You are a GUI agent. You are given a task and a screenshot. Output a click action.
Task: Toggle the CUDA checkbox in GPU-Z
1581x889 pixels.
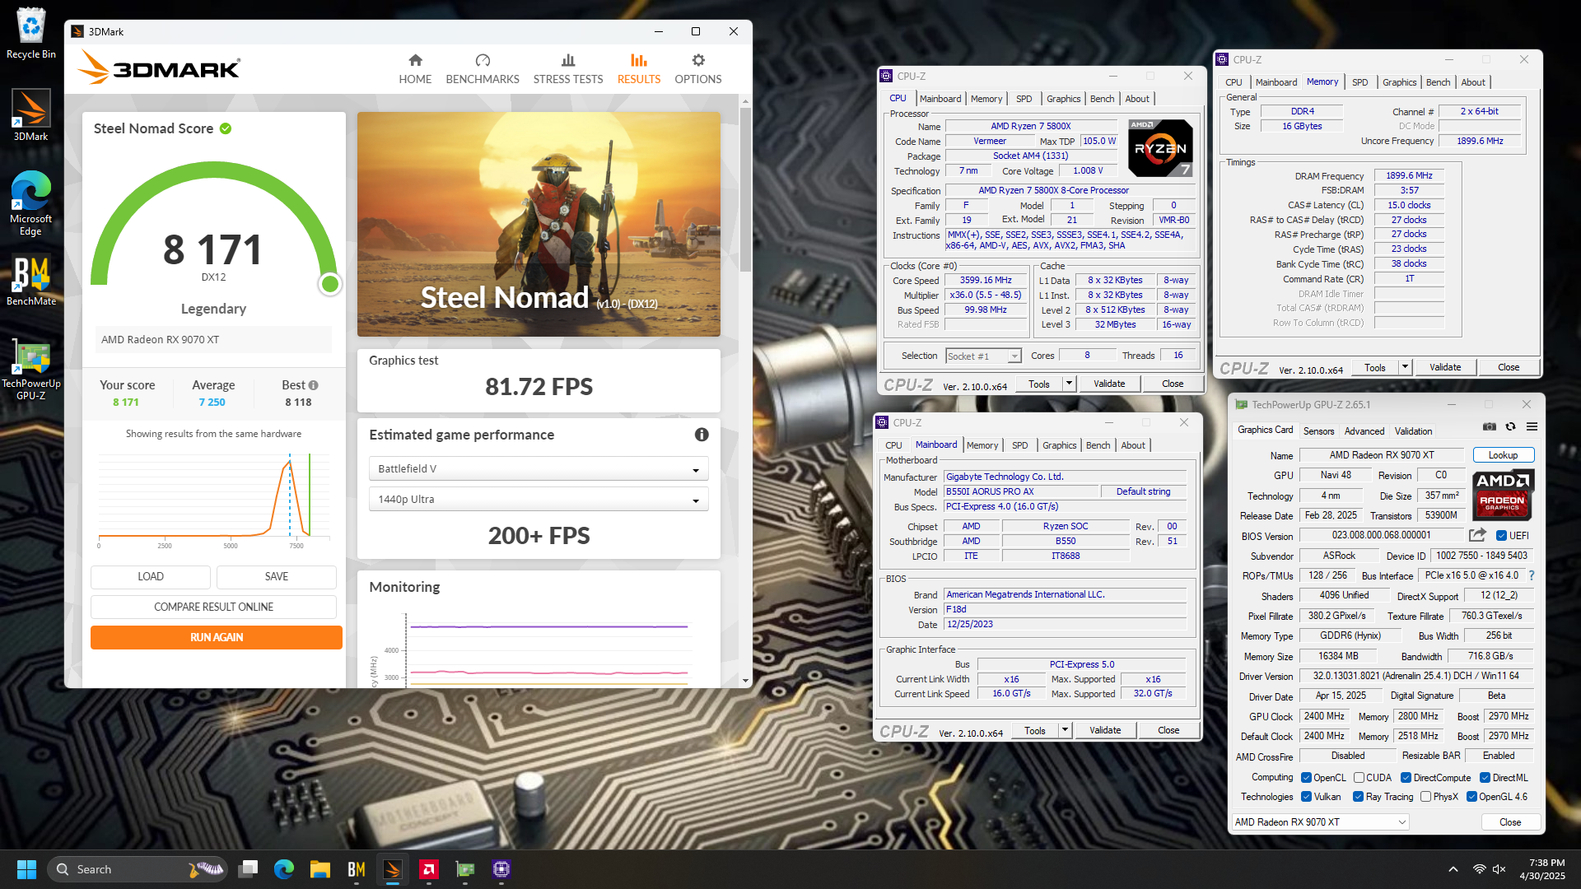(x=1359, y=778)
